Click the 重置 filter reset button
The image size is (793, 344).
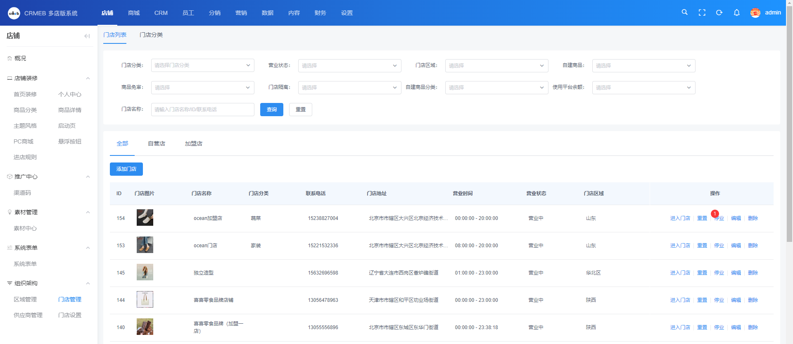click(x=301, y=110)
